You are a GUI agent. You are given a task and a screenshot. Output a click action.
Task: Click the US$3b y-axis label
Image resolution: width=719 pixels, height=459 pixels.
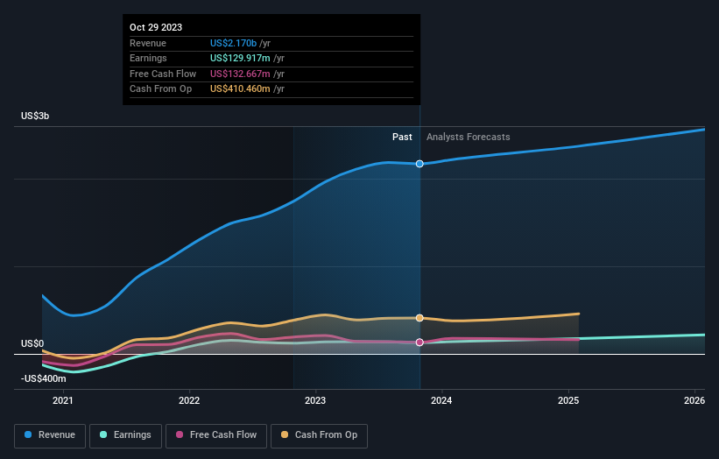pos(35,116)
